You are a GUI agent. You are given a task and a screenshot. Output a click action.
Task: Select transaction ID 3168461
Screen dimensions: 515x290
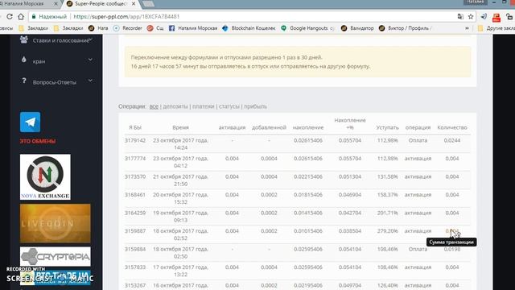click(135, 195)
